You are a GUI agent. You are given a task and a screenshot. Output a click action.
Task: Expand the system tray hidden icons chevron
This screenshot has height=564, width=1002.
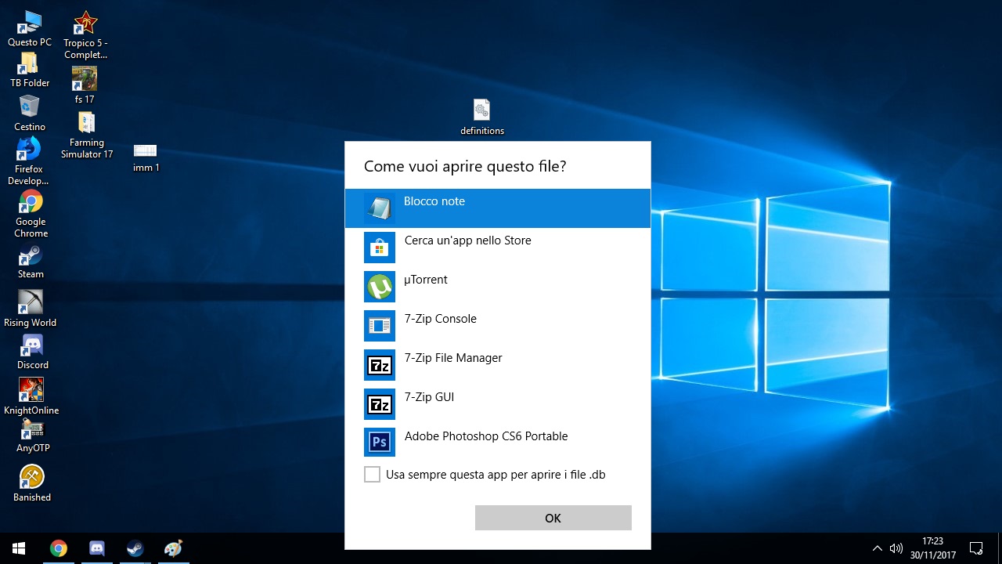click(x=877, y=548)
